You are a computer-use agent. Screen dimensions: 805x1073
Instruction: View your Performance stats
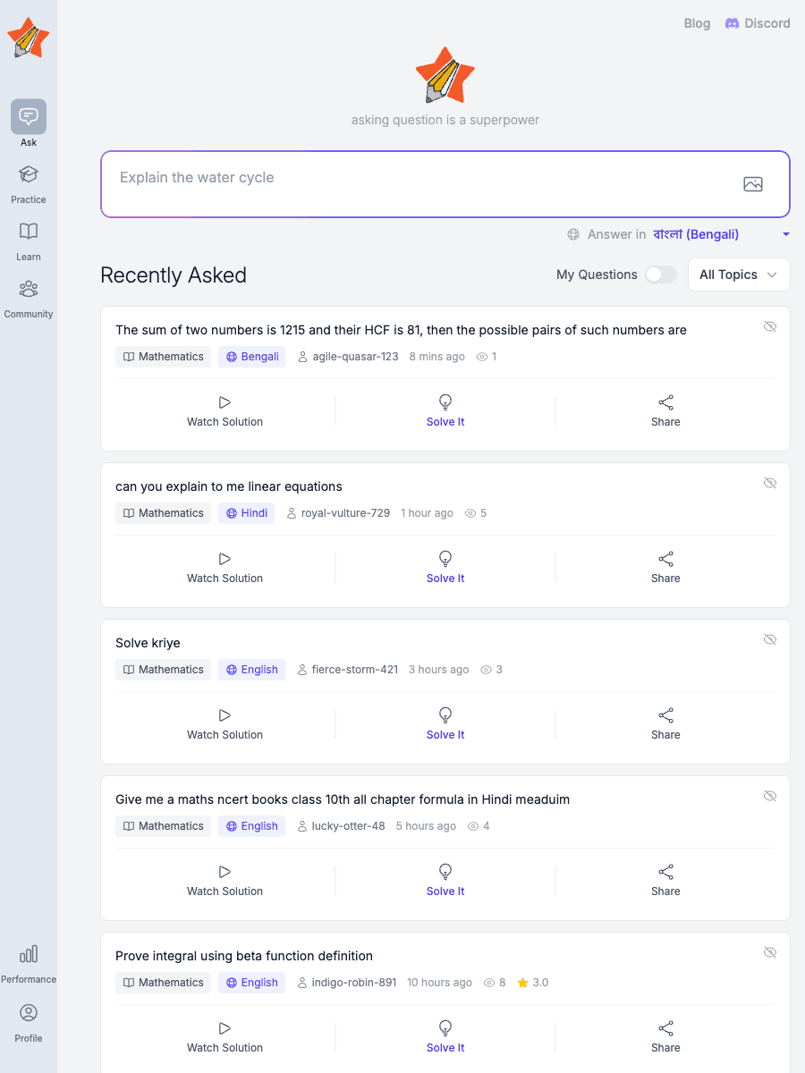28,959
